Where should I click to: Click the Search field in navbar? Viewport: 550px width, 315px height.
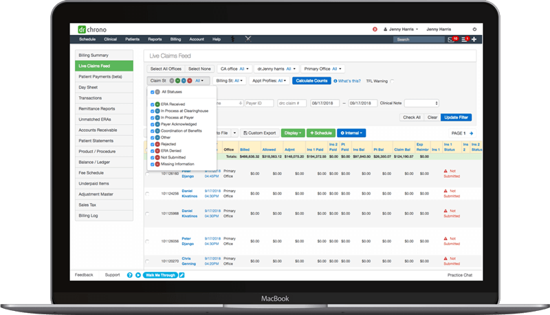(419, 40)
